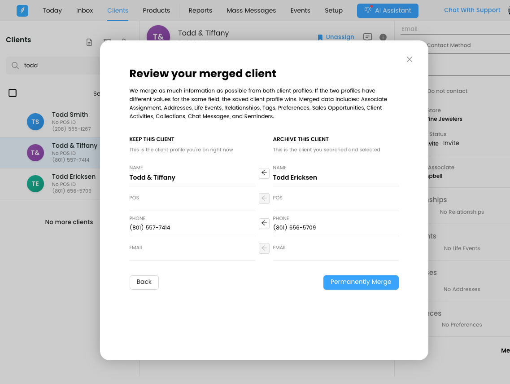This screenshot has width=510, height=384.
Task: Click the TE avatar
Action: pos(35,184)
